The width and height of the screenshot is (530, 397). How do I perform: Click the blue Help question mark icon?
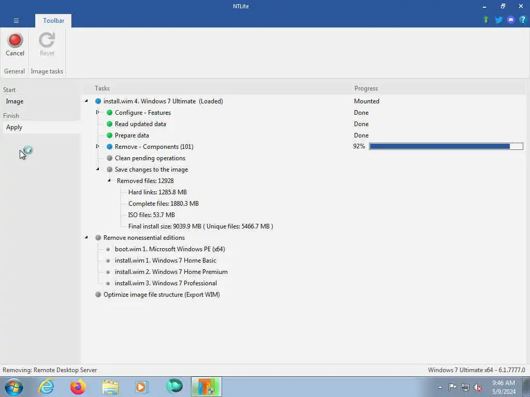click(x=523, y=20)
